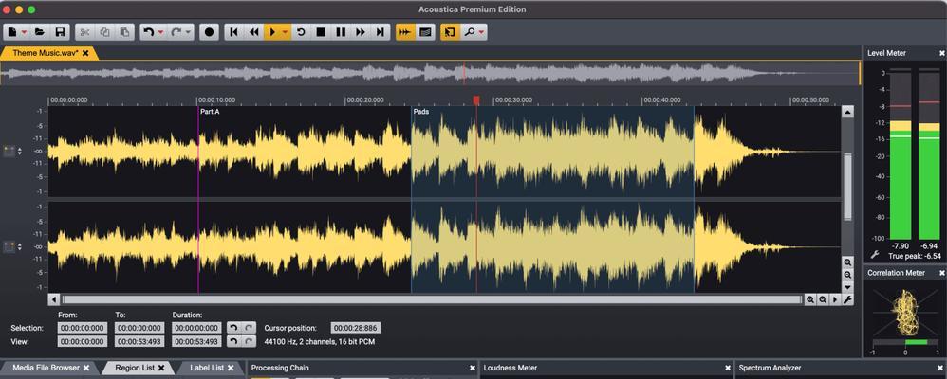Switch to the Theme Music.wav tab

point(46,53)
